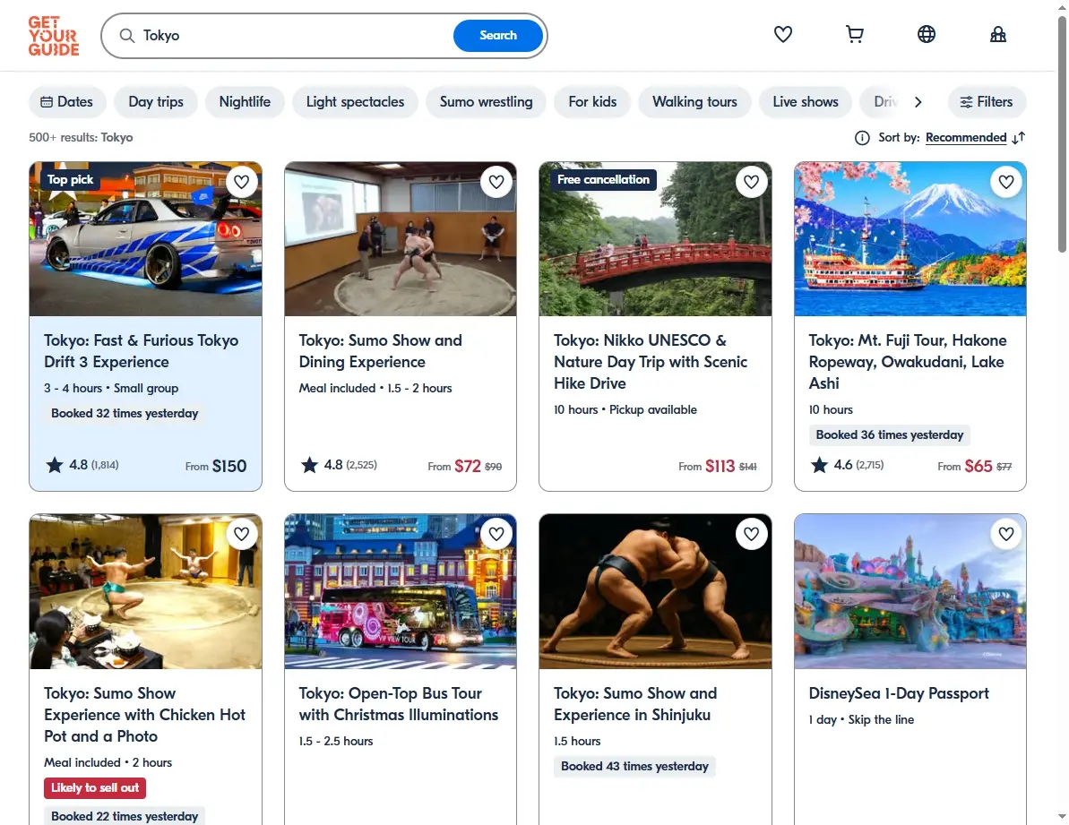Click the From $113 discounted price
This screenshot has width=1069, height=825.
(x=717, y=466)
